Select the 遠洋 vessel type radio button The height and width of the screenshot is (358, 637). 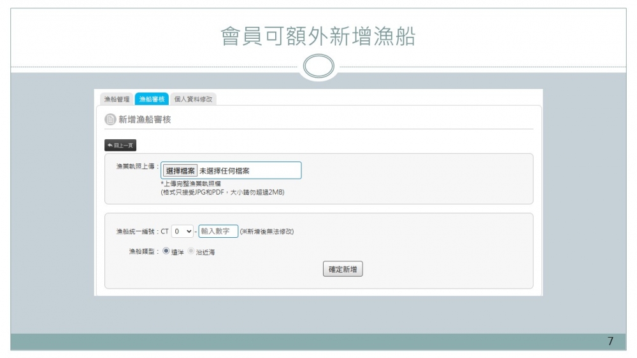(166, 252)
